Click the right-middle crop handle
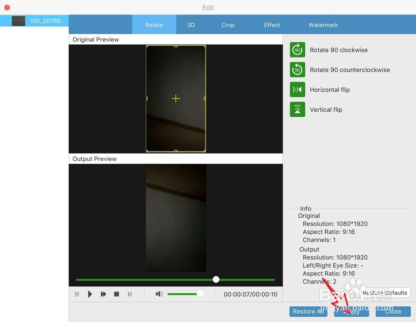The width and height of the screenshot is (416, 322). pyautogui.click(x=205, y=99)
